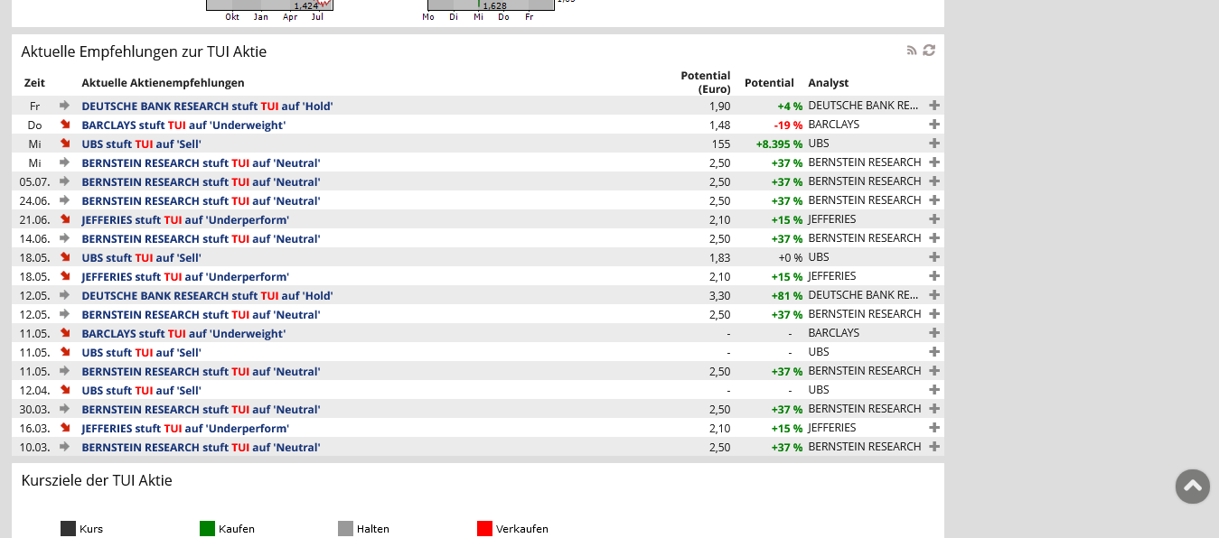Click the 'BARCLAYS' analyst cell in the 11.05. row
Viewport: 1219px width, 538px height.
click(834, 333)
